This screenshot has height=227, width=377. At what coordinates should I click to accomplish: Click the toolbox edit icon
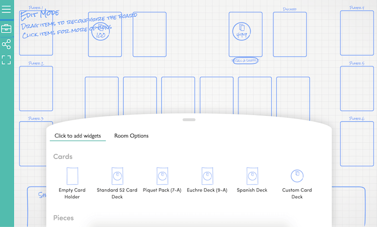point(7,28)
